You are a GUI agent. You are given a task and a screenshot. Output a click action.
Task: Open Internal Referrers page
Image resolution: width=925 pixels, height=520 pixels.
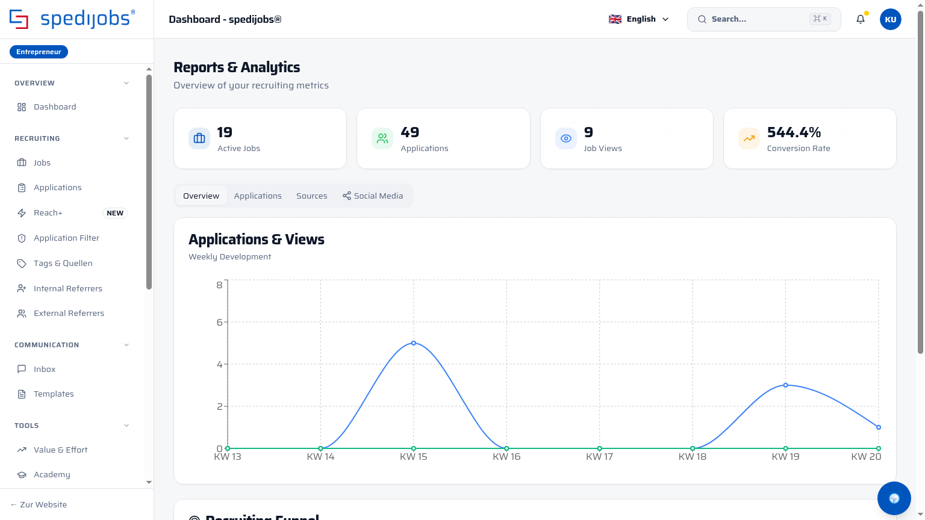tap(72, 289)
